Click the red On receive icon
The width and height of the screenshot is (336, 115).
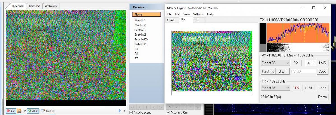(x=8, y=111)
